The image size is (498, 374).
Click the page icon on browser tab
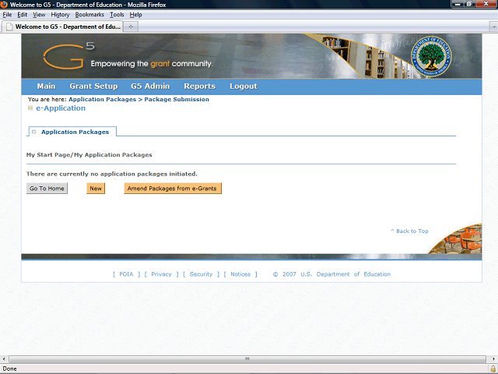[x=9, y=26]
